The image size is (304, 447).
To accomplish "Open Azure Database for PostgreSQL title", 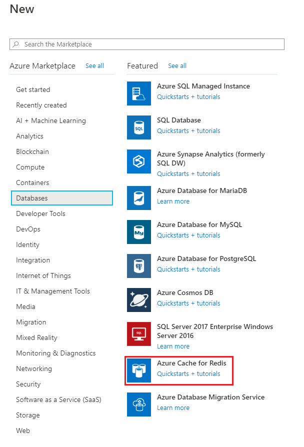I will (x=206, y=258).
